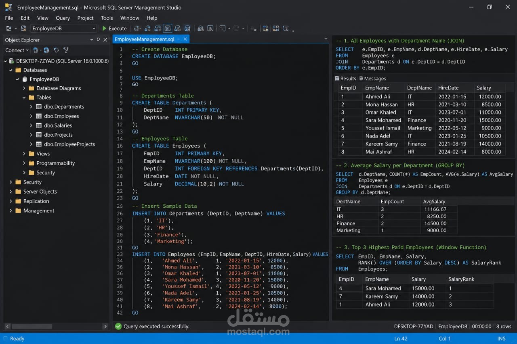
Task: Open the document tab list dropdown arrow
Action: pos(326,39)
